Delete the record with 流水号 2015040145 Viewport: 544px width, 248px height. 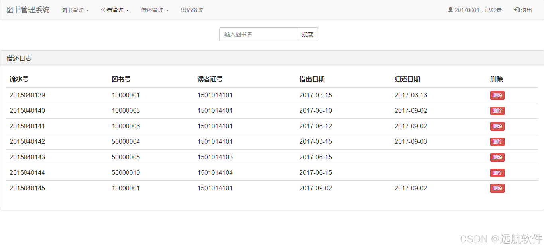click(x=497, y=188)
